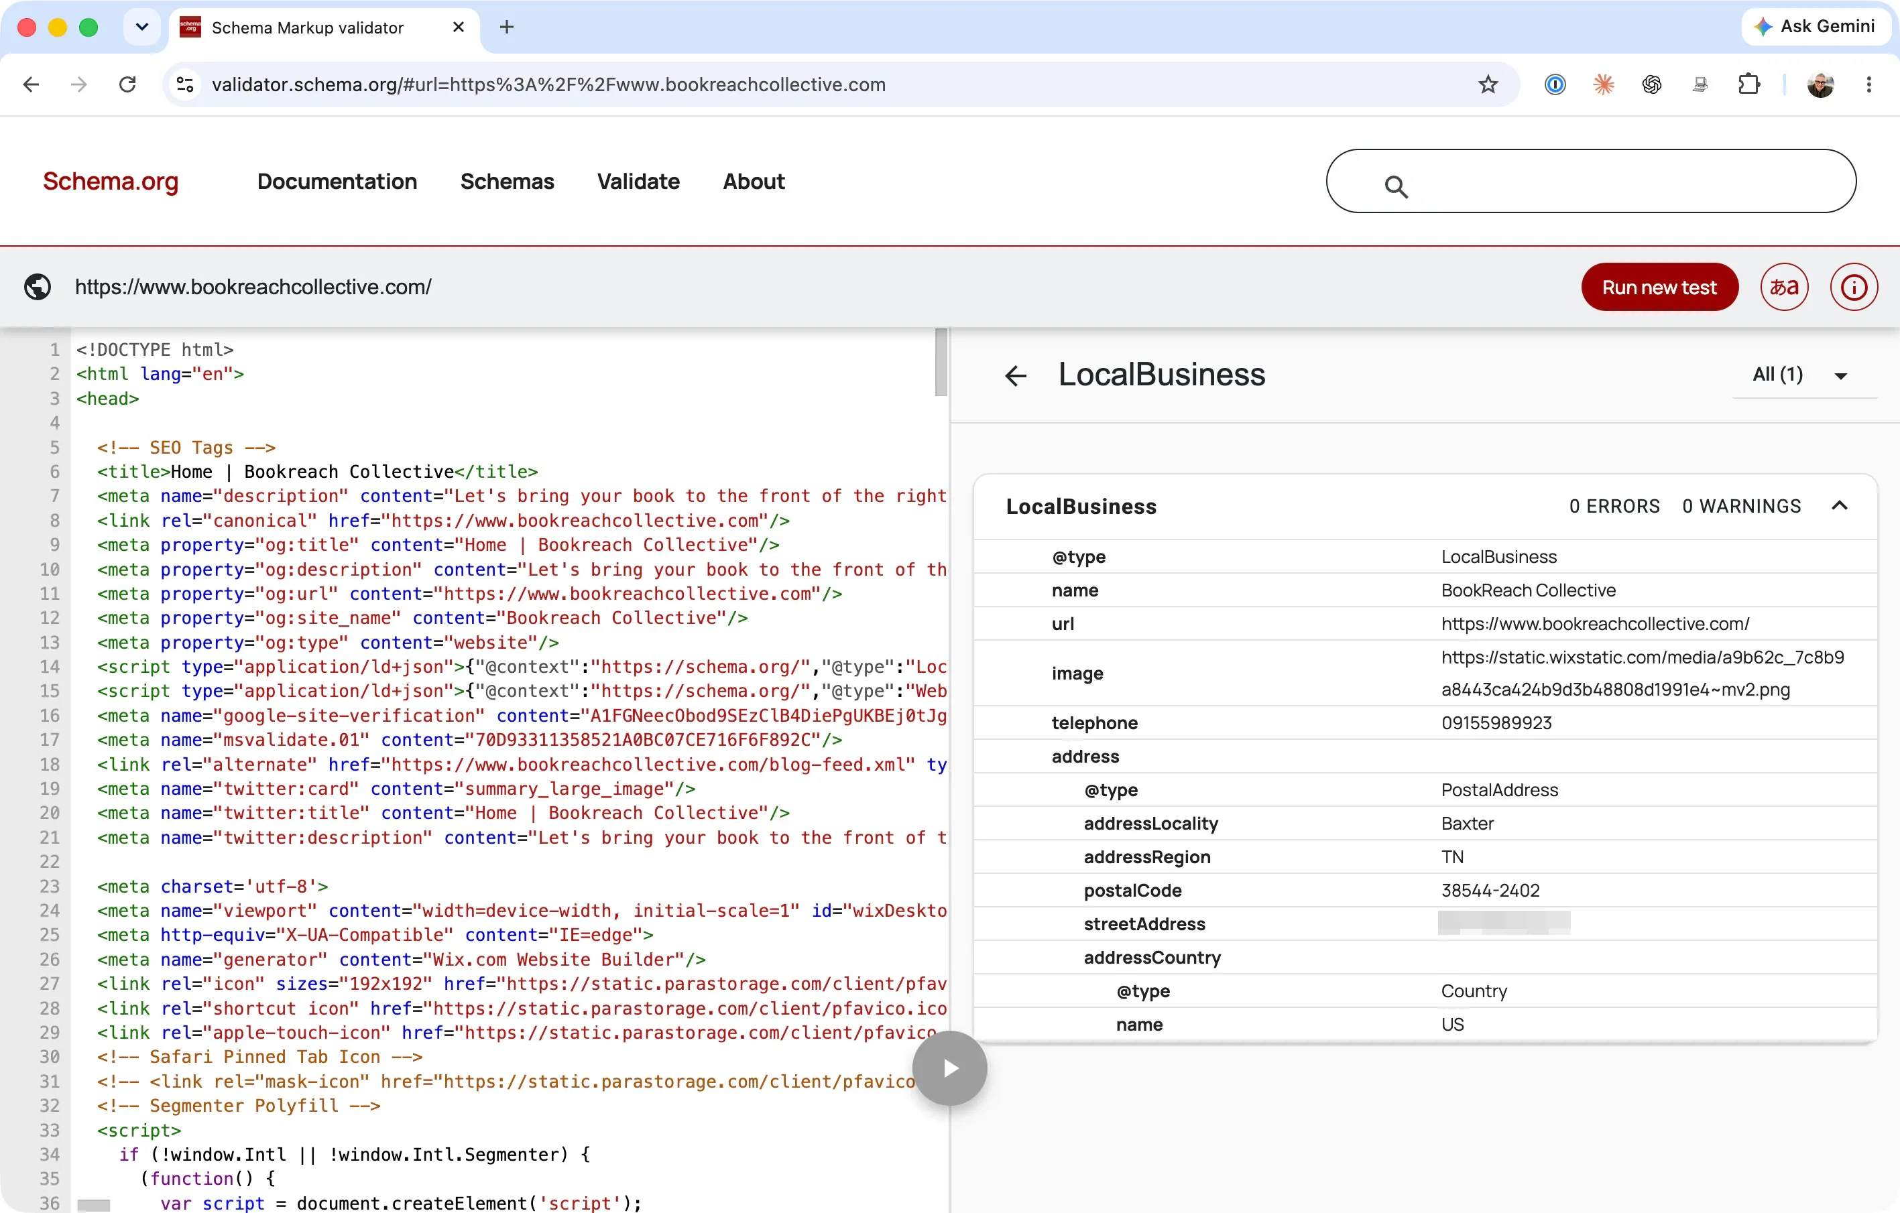Screen dimensions: 1900x1213
Task: Select the Schema Markup validator tab
Action: point(324,27)
